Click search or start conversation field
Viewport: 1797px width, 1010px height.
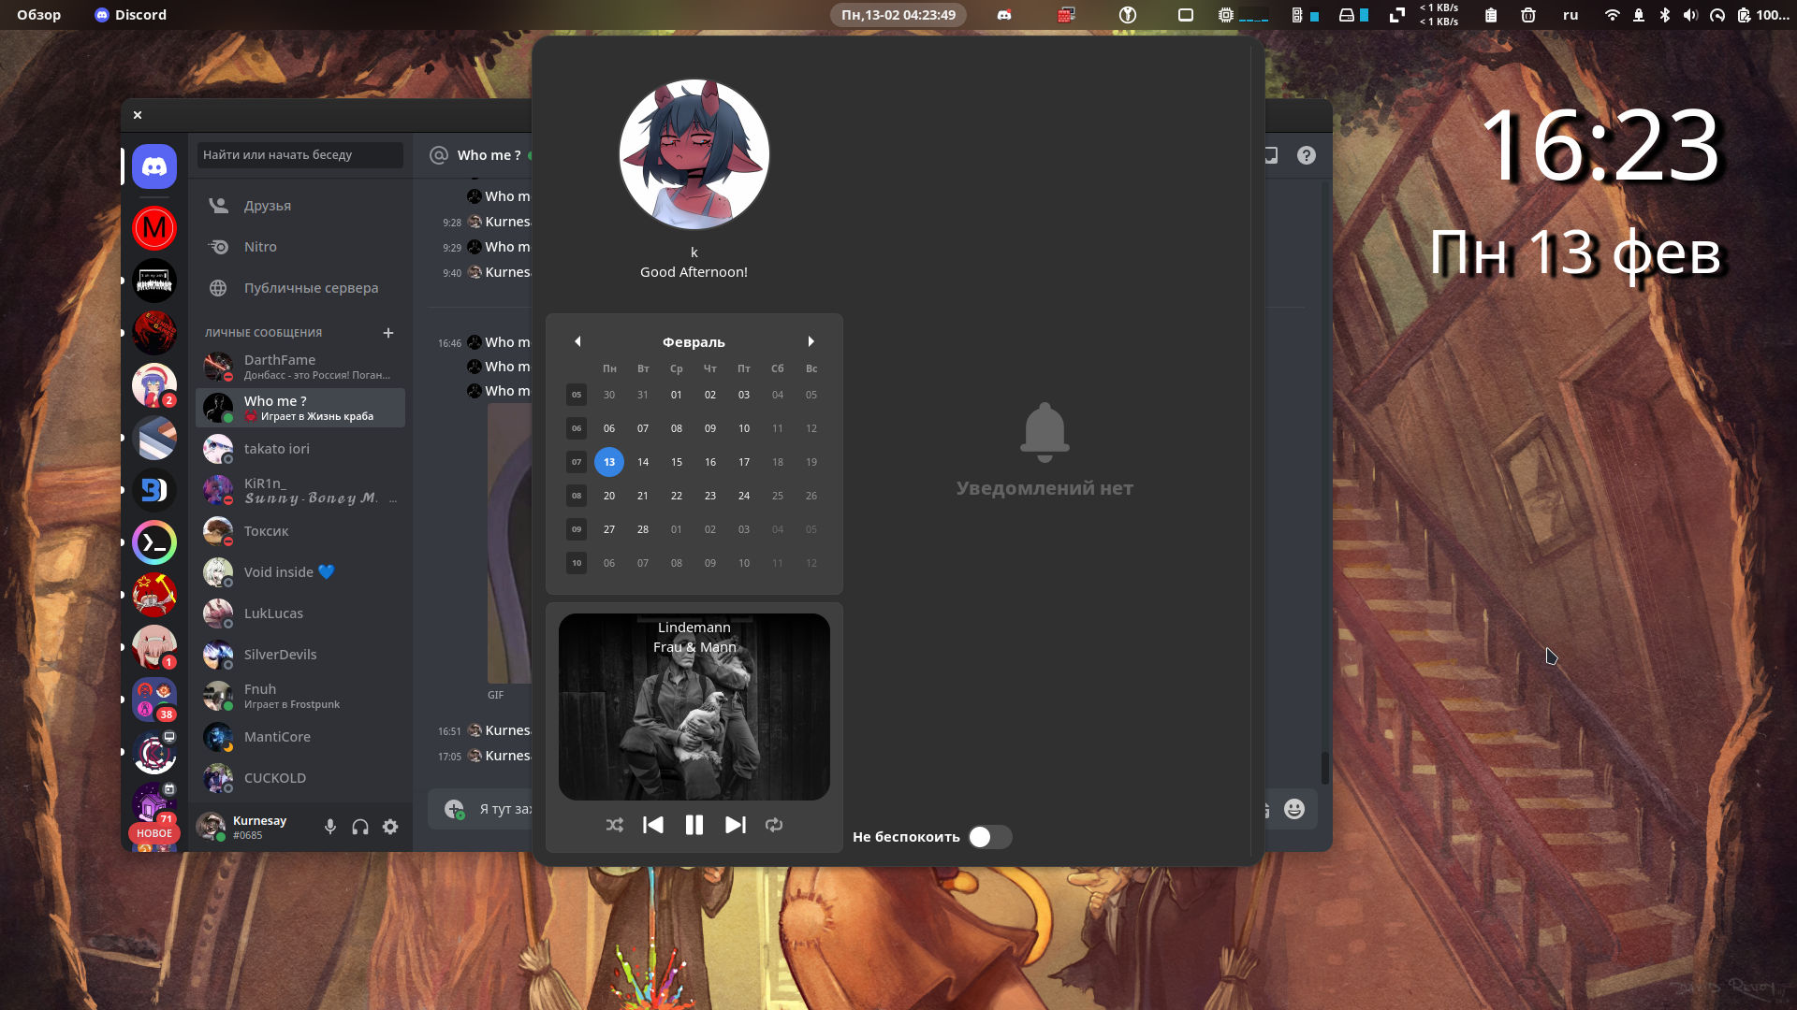pos(300,155)
